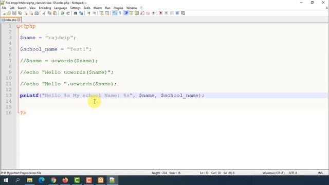This screenshot has height=185, width=329.
Task: Paste using the clipboard toolbar icon
Action: coord(55,13)
